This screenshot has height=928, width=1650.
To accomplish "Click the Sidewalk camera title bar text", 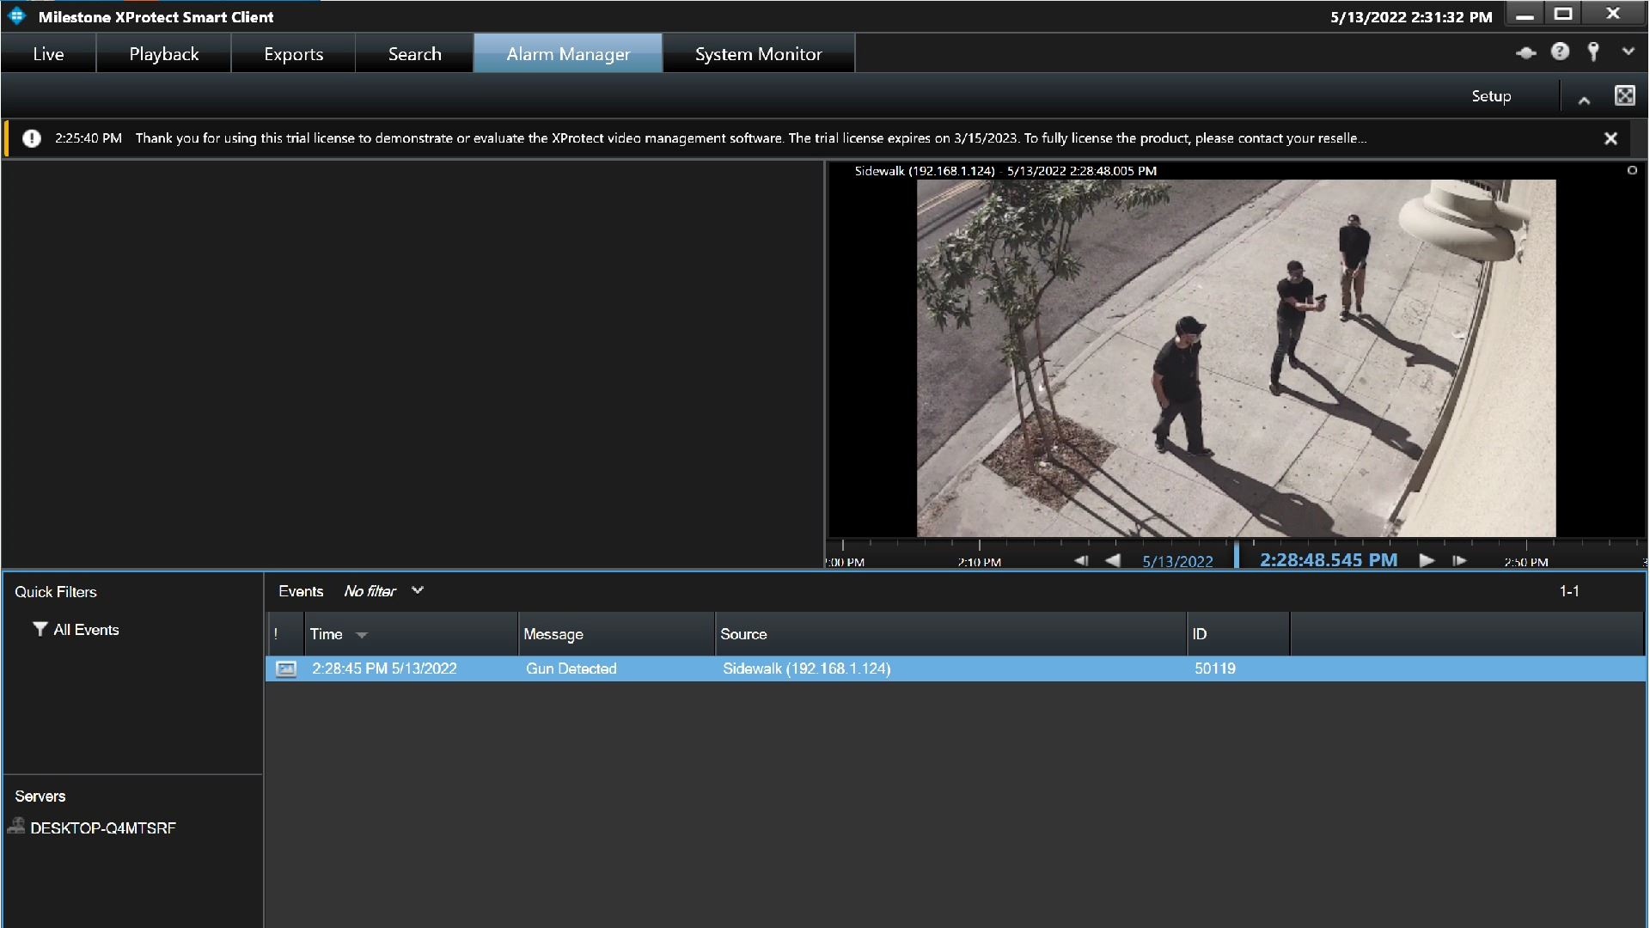I will [1005, 171].
